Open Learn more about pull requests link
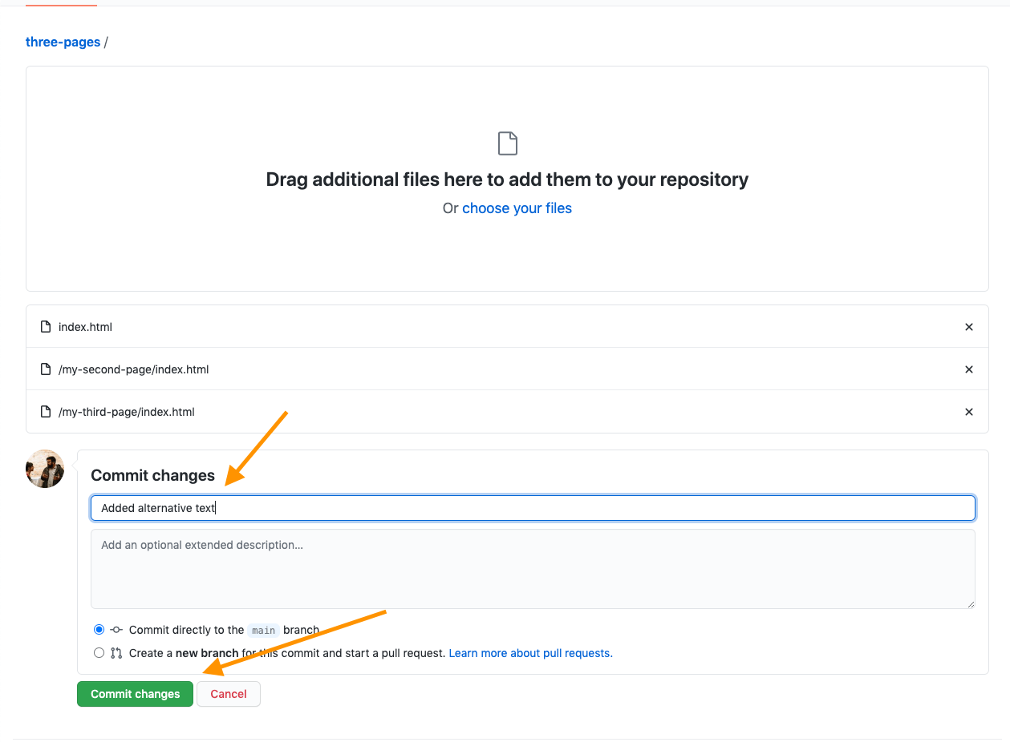Image resolution: width=1010 pixels, height=742 pixels. click(530, 653)
